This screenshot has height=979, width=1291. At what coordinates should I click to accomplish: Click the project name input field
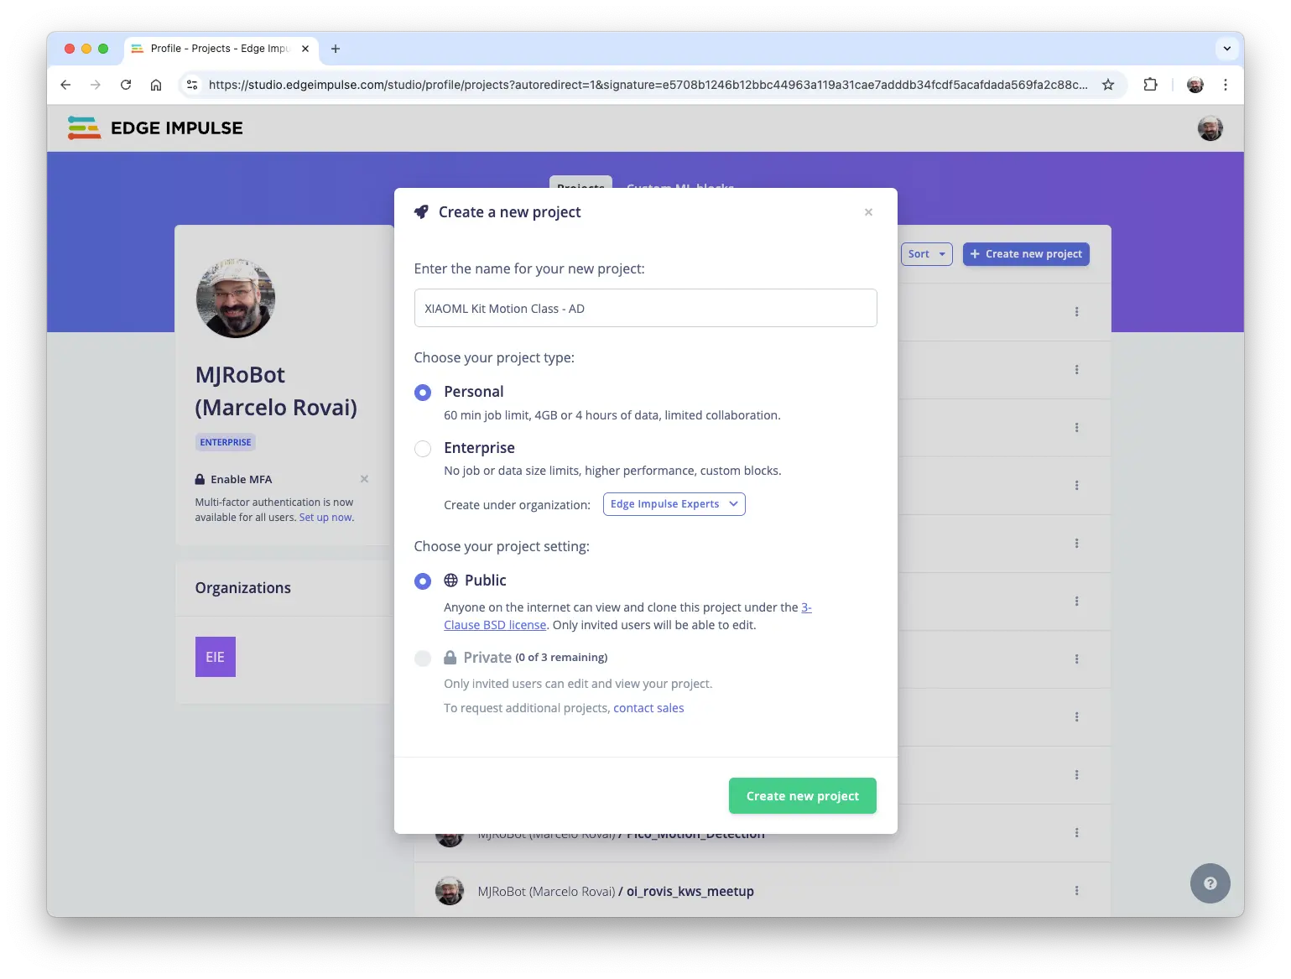(x=645, y=309)
